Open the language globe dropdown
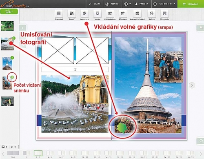Viewport: 204px width, 159px height. [127, 4]
